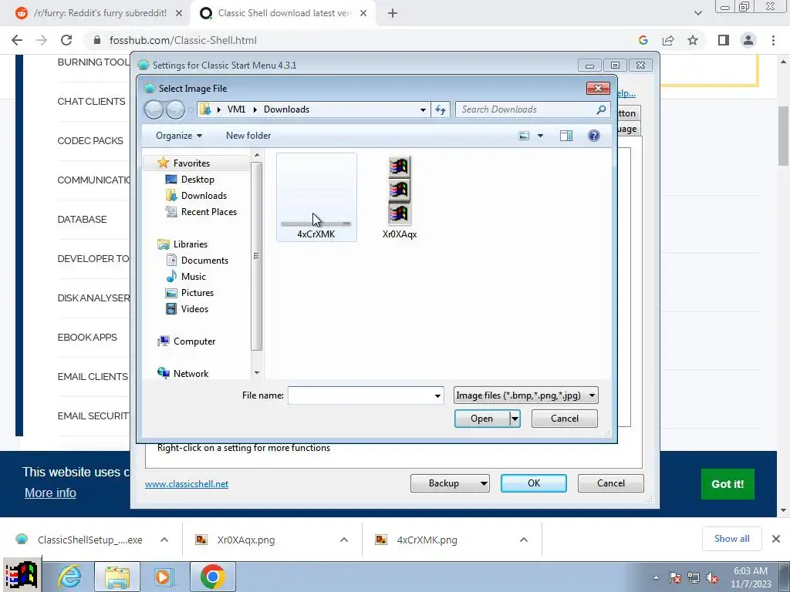
Task: Reload the fosshub page
Action: click(x=66, y=40)
